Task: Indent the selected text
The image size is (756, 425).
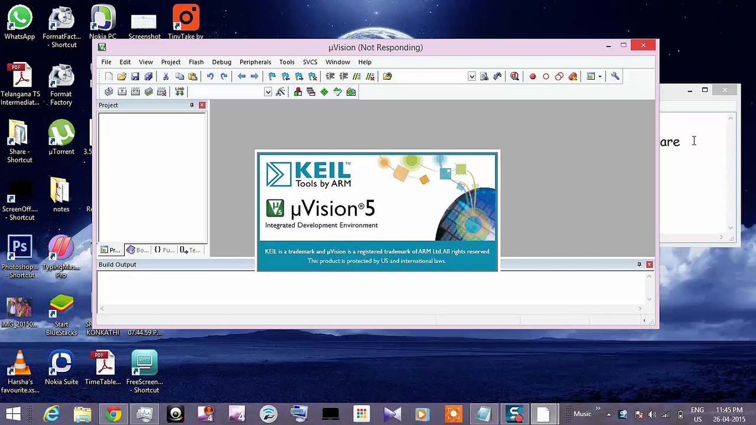Action: pos(330,76)
